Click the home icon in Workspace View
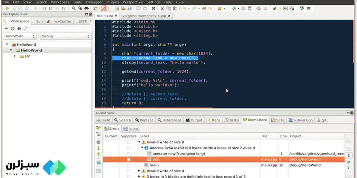 (x=19, y=28)
